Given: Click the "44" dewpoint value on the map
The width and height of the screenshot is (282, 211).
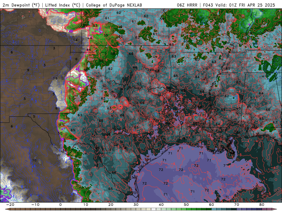Looking at the screenshot, I should (x=88, y=50).
